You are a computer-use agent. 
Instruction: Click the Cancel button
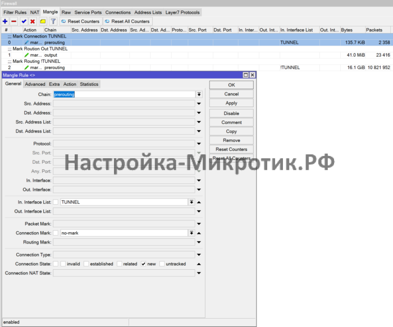(x=231, y=94)
